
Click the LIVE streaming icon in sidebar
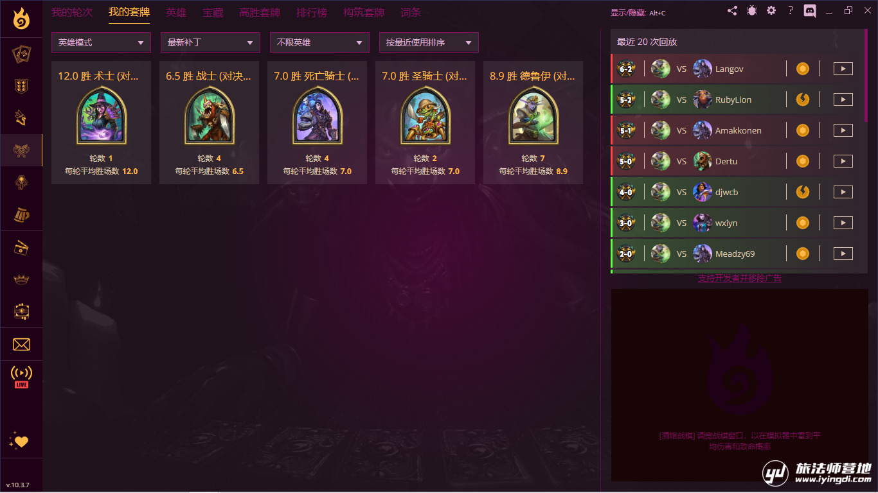[21, 377]
